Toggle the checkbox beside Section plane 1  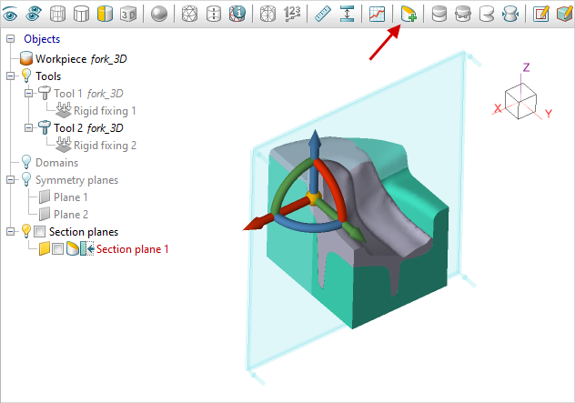point(57,249)
